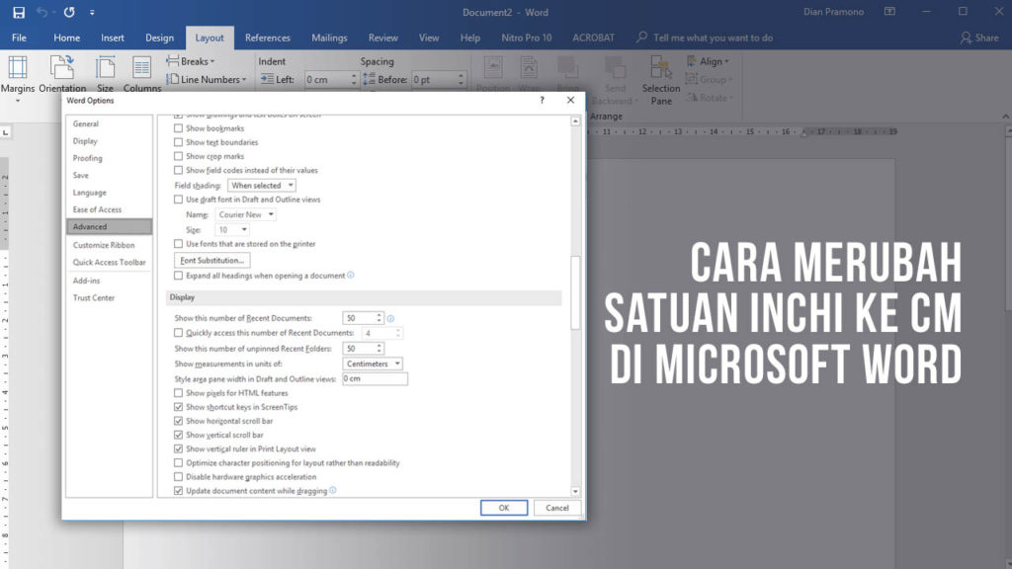Click the Word Options help question mark
This screenshot has width=1012, height=569.
[543, 100]
